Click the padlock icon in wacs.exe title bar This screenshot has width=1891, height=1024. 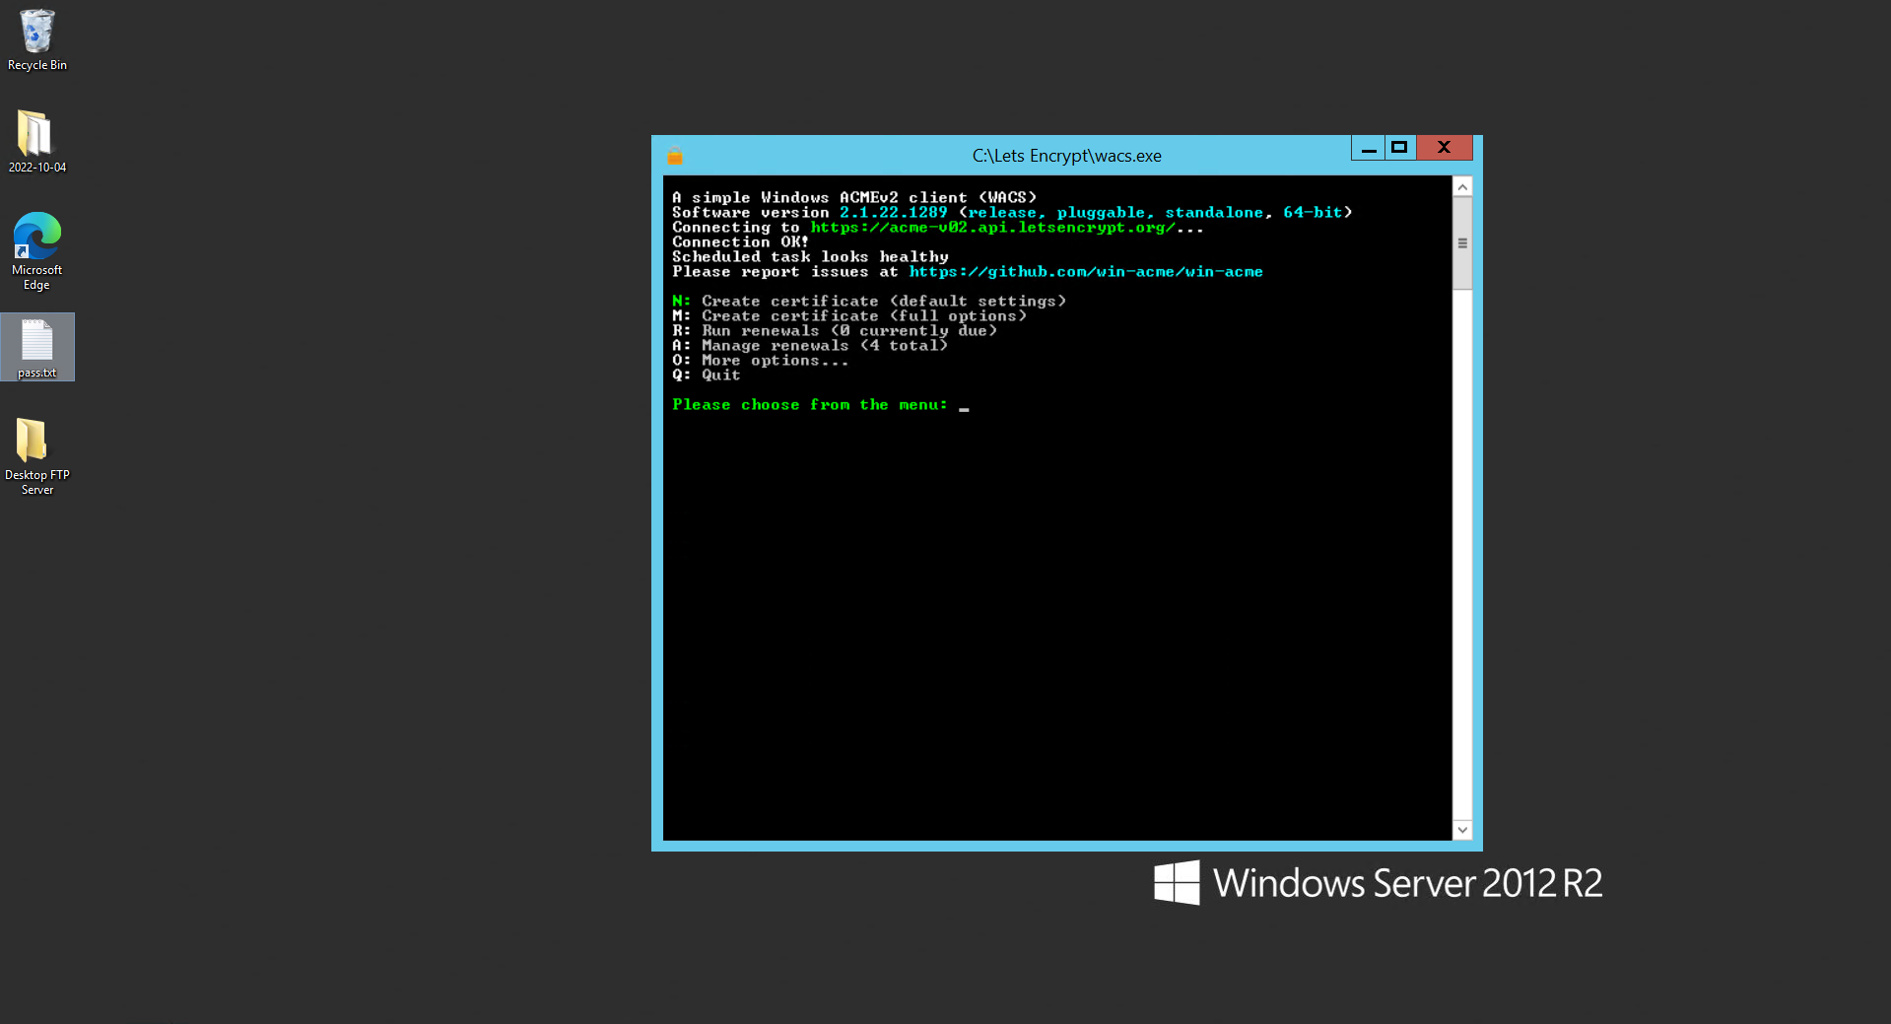(675, 156)
